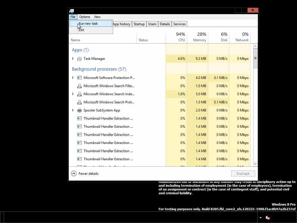This screenshot has height=223, width=297.
Task: Collapse view with Fewer details arrow icon
Action: pyautogui.click(x=74, y=174)
